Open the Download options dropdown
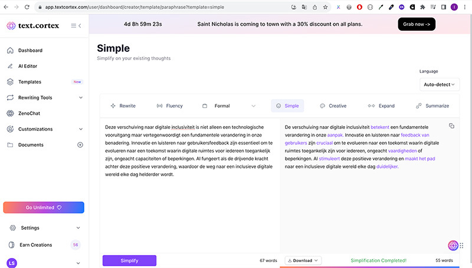472x268 pixels. (x=303, y=260)
